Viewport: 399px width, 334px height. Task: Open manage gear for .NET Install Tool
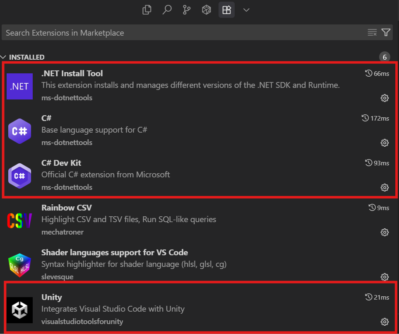click(385, 98)
